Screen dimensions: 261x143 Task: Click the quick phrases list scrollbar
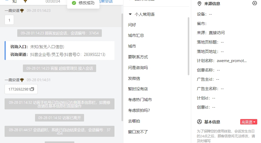(189, 46)
